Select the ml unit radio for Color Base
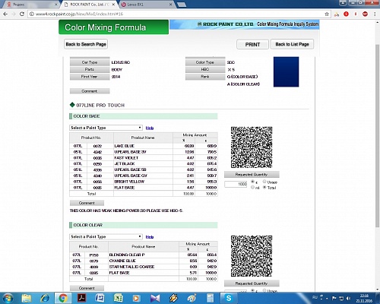 [252, 188]
